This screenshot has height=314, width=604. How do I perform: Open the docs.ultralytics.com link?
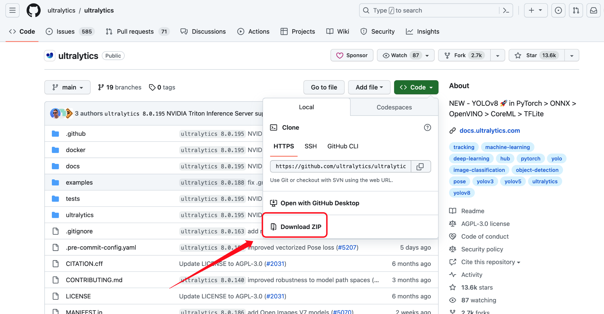click(490, 131)
